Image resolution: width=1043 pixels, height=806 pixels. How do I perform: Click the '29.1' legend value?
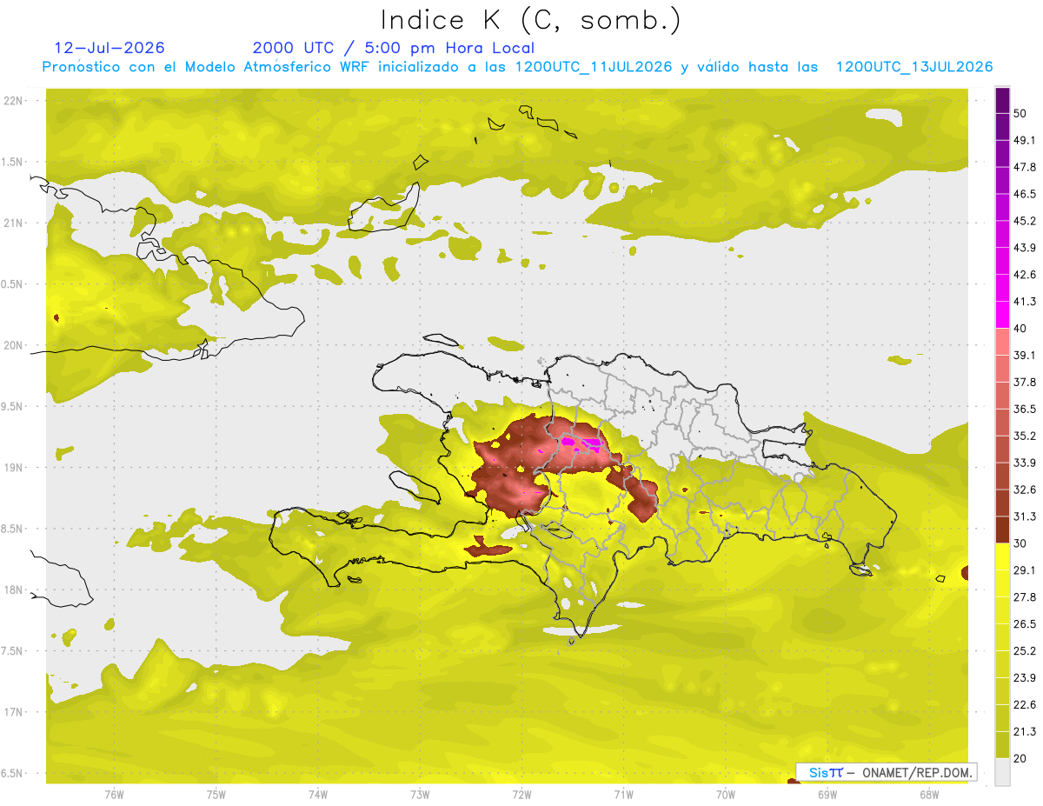1025,570
